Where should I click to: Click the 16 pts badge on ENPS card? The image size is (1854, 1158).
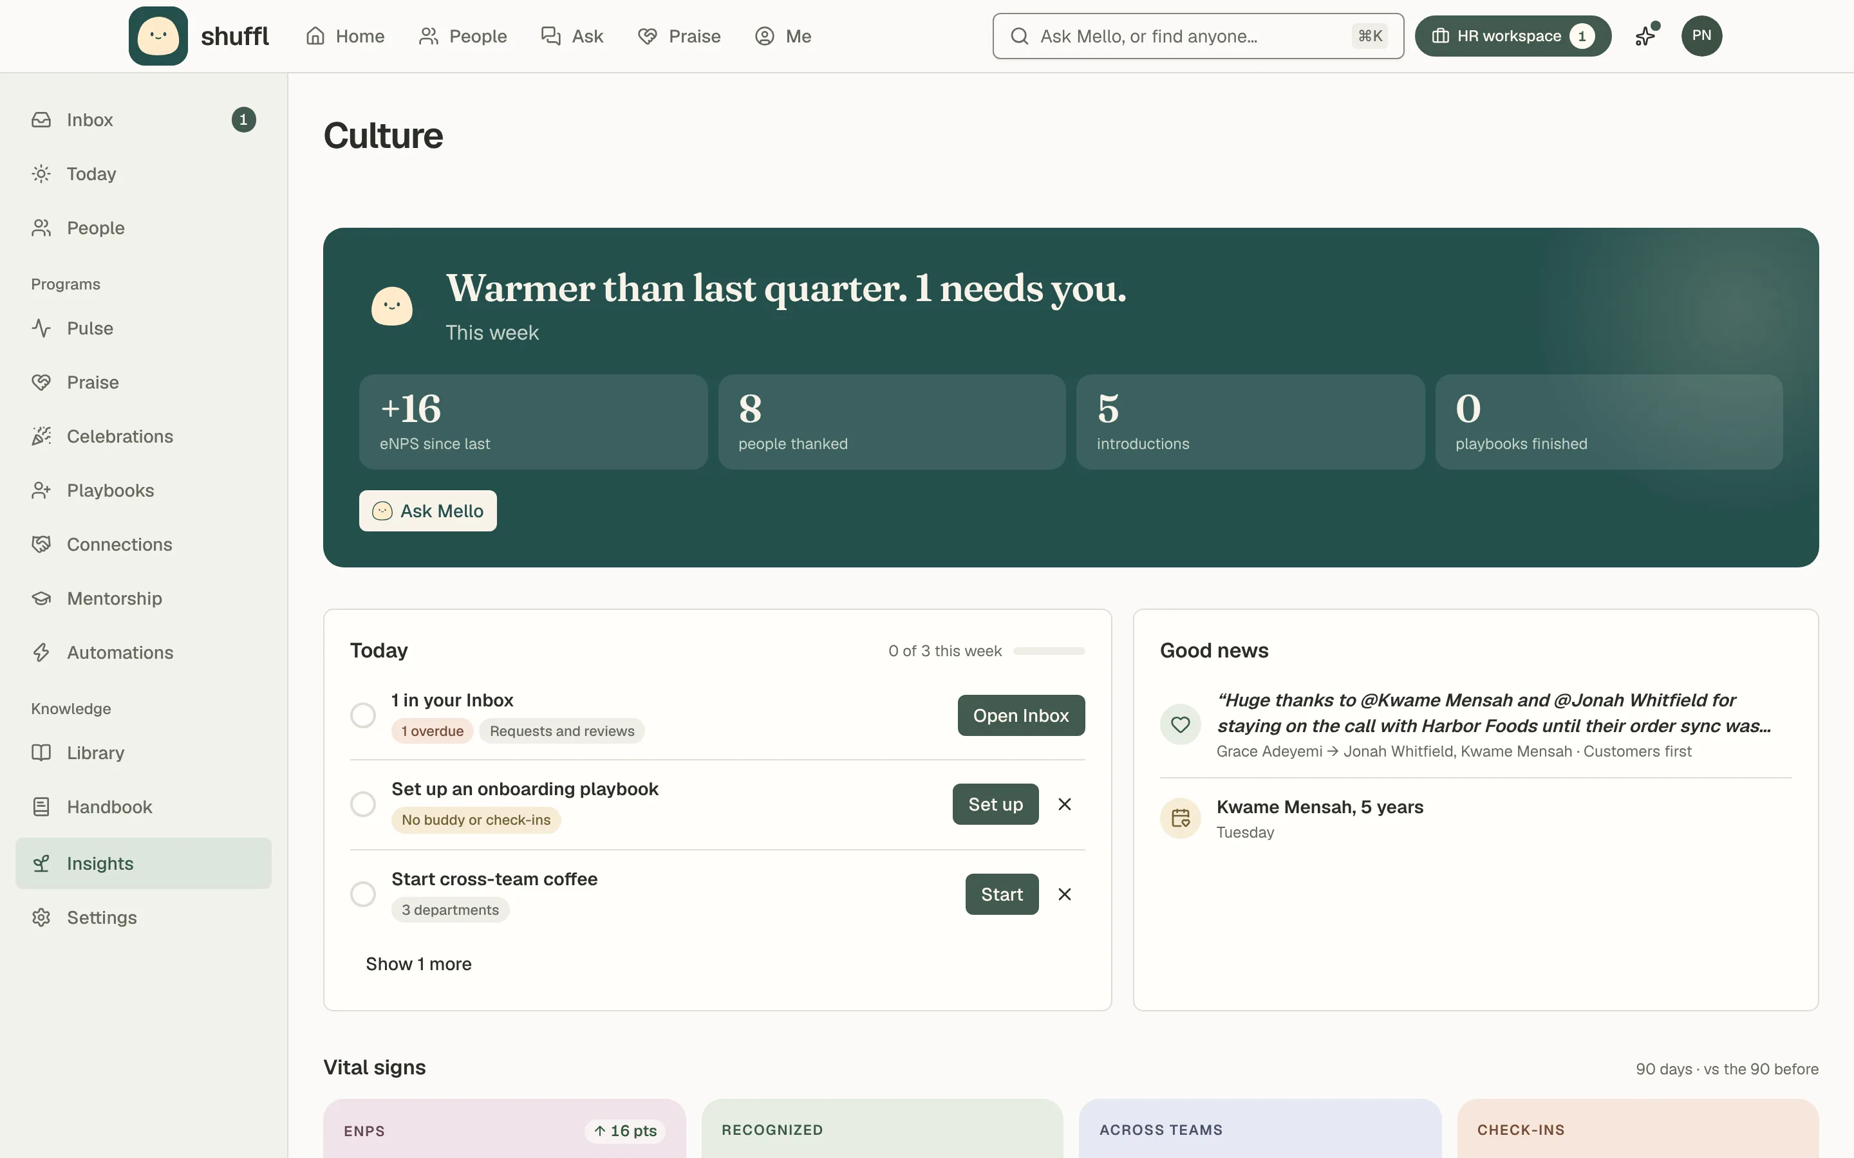coord(625,1131)
